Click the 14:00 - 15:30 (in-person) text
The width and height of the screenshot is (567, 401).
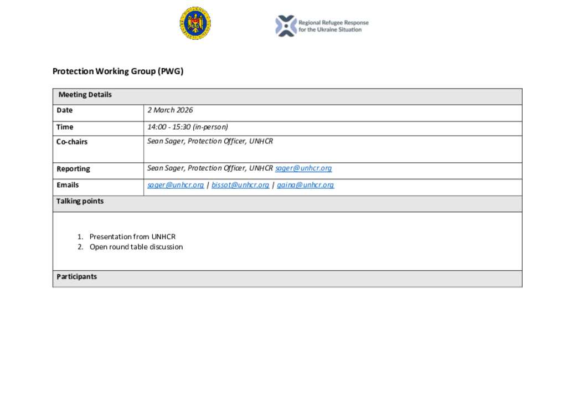(x=188, y=127)
